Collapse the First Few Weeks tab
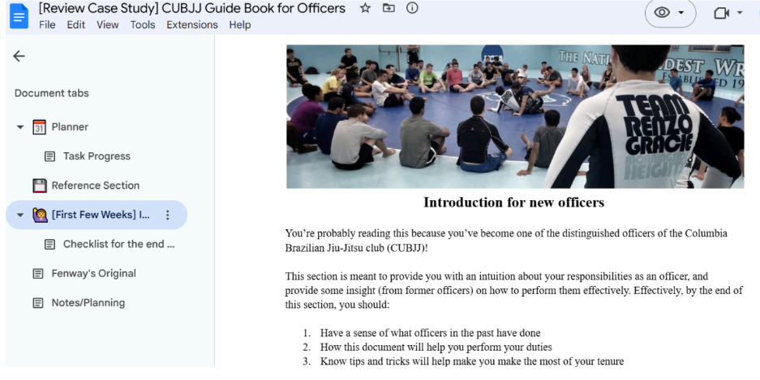 click(x=20, y=216)
